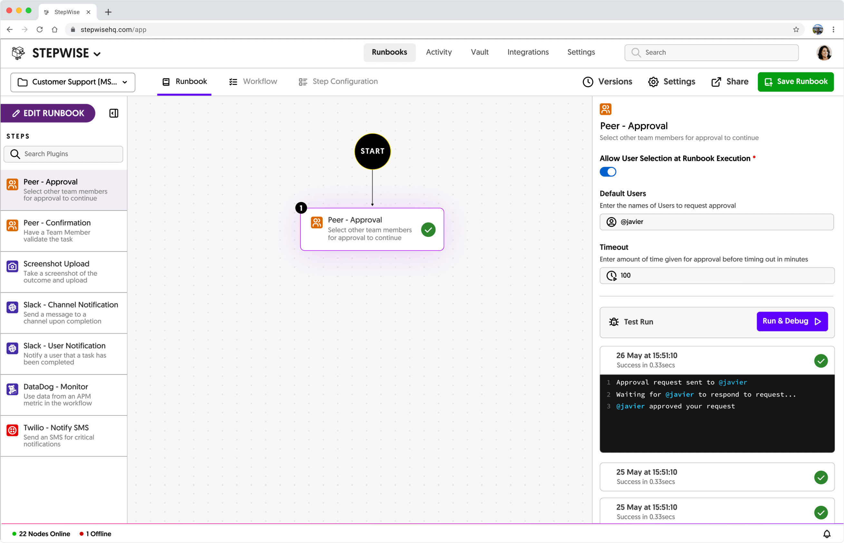
Task: Open runbook Settings gear icon
Action: [x=653, y=82]
